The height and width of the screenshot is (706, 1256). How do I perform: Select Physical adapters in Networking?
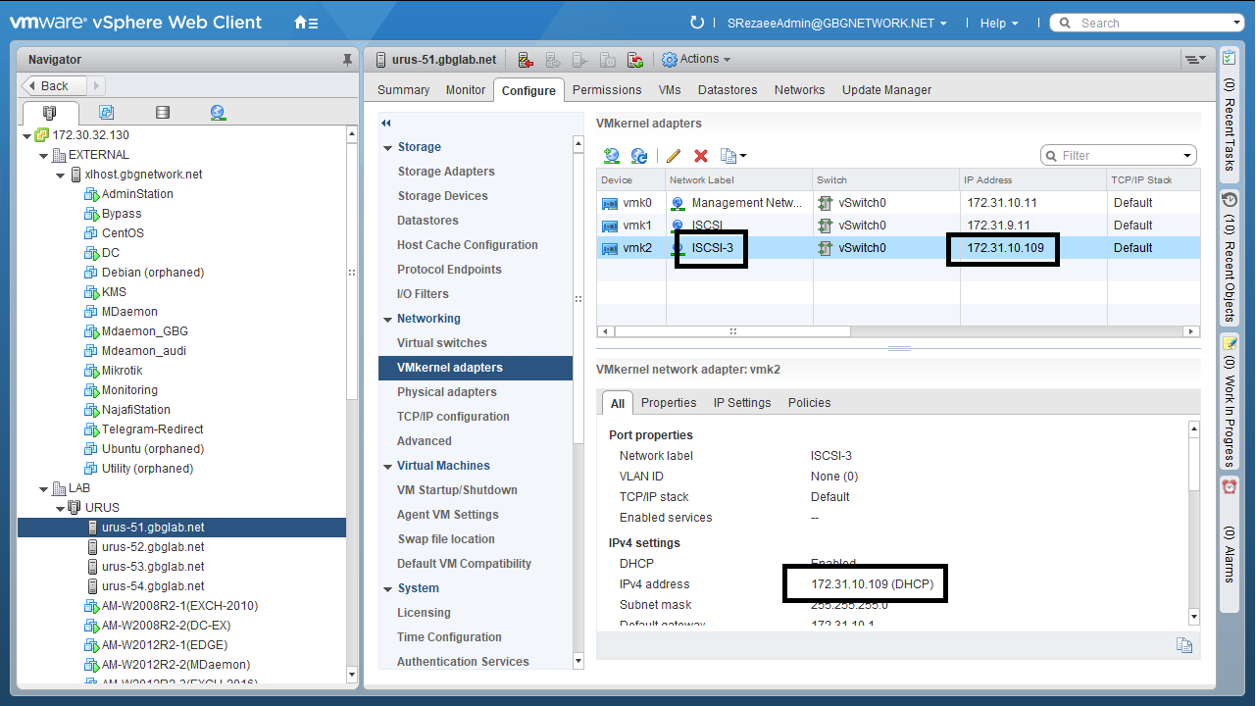pos(446,392)
